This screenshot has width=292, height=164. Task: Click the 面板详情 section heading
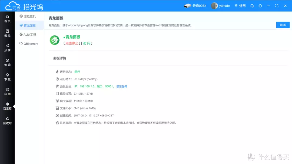coord(59,58)
